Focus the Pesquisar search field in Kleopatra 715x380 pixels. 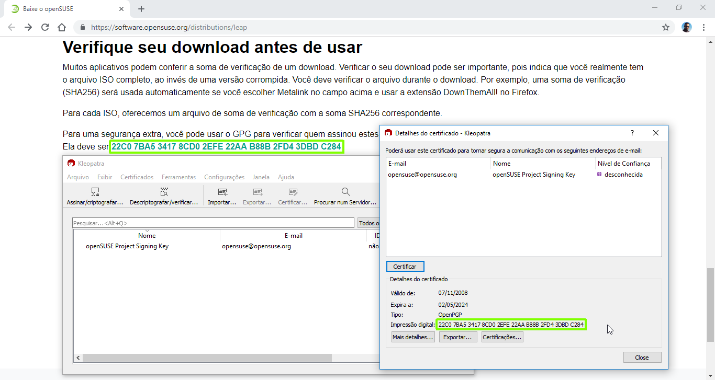click(213, 223)
